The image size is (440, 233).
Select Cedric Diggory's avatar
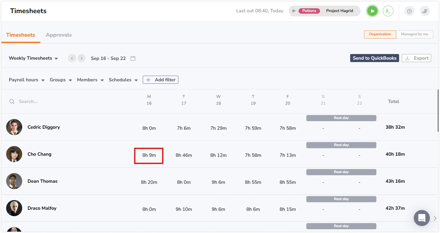[14, 127]
